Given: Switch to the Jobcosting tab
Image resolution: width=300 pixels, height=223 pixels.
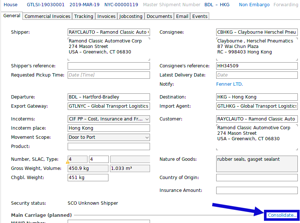Looking at the screenshot, I should 131,16.
